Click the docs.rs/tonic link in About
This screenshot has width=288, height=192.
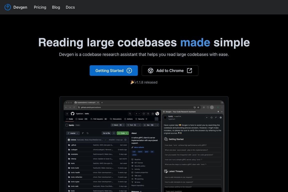[139, 147]
